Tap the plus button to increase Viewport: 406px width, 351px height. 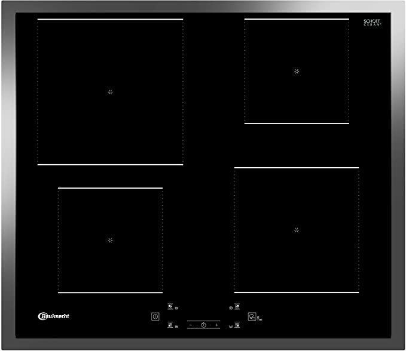pyautogui.click(x=216, y=325)
